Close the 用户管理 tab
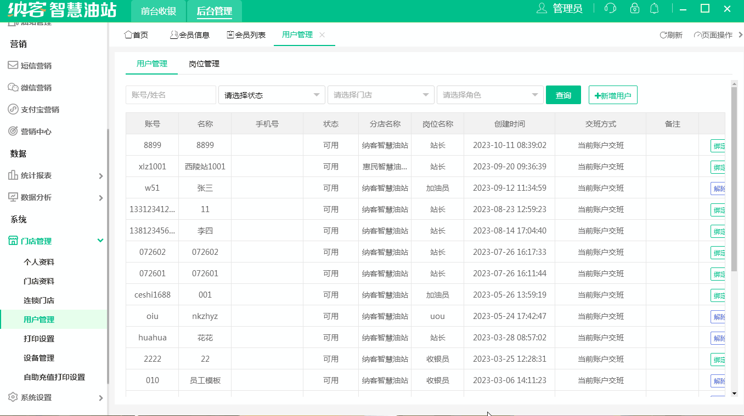Image resolution: width=744 pixels, height=416 pixels. (322, 34)
